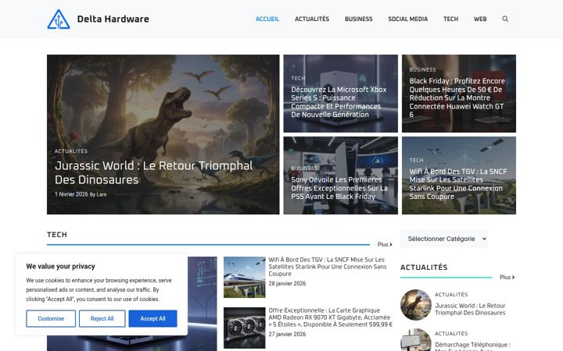
Task: Open the Jurassic World featured headline
Action: pos(154,172)
